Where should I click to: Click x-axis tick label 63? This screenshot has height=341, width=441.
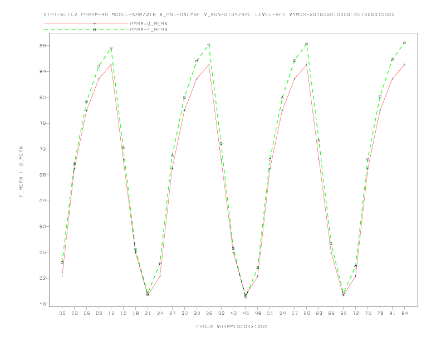pyautogui.click(x=319, y=313)
